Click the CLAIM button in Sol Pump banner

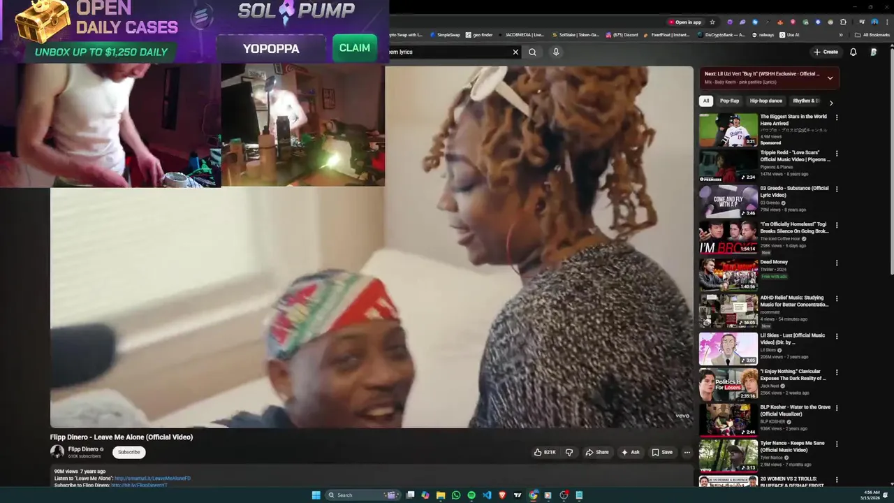[x=355, y=48]
